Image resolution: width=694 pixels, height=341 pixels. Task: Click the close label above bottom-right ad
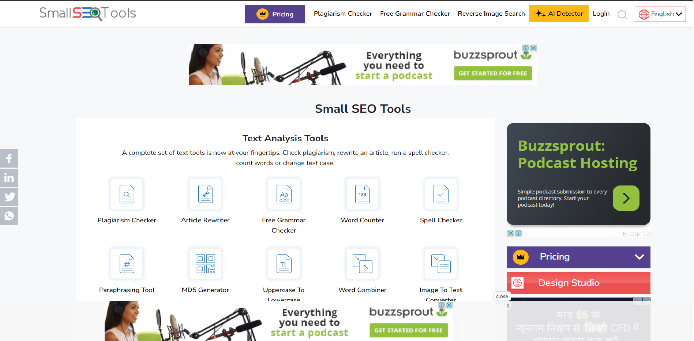coord(502,296)
